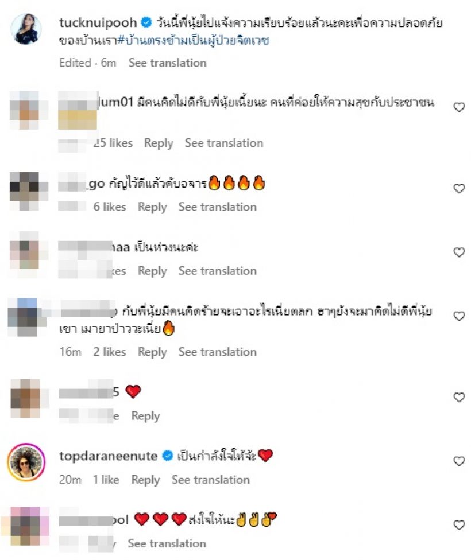Like the single red heart comment

459,397
